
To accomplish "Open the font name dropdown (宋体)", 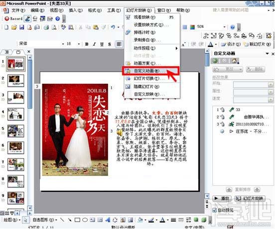I will (63, 44).
